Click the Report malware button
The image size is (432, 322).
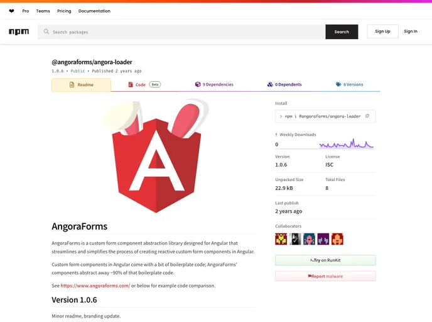click(325, 276)
